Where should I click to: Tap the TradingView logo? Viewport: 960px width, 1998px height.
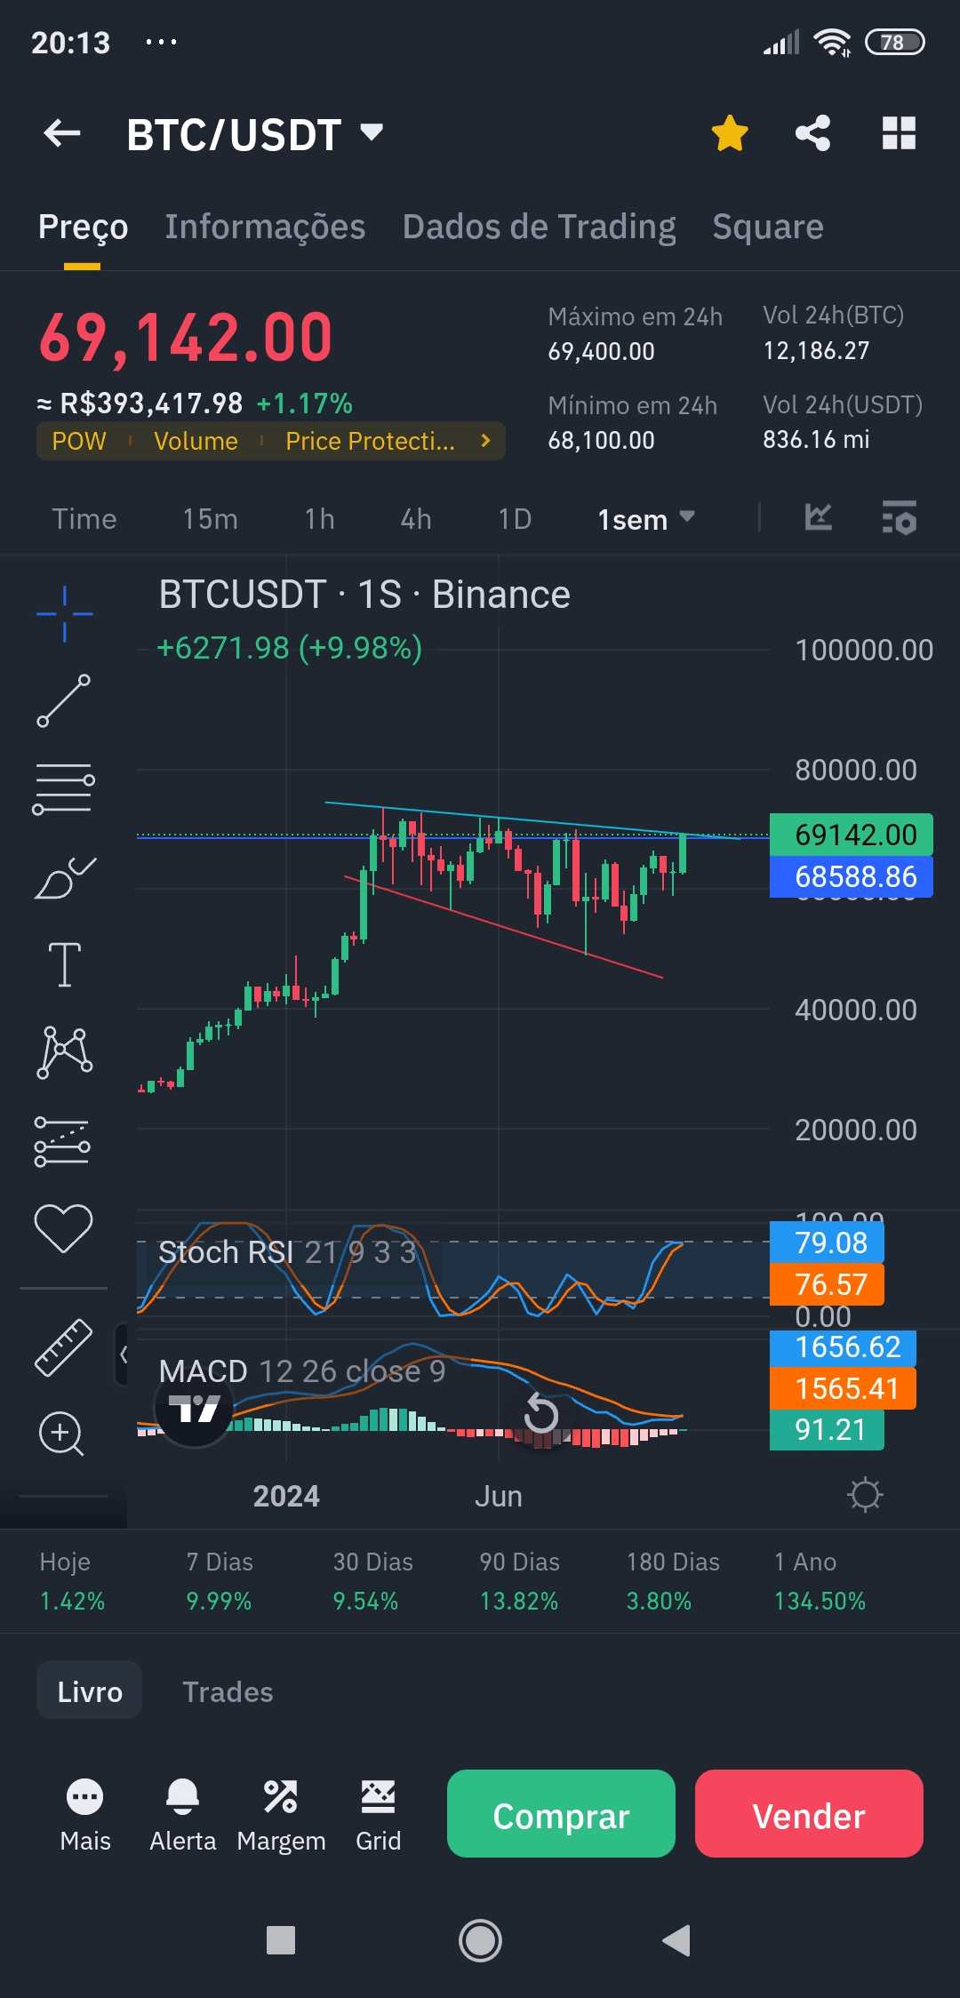[194, 1408]
